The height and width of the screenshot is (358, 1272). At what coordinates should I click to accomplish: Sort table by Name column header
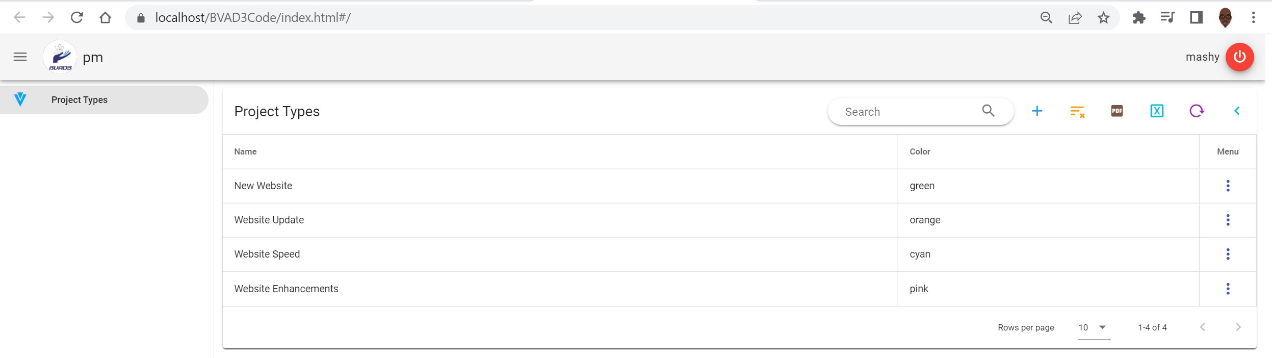[245, 151]
